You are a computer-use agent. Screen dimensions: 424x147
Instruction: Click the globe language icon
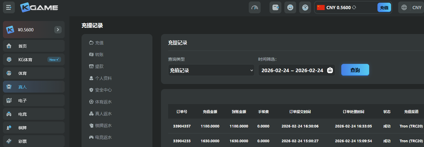[404, 7]
